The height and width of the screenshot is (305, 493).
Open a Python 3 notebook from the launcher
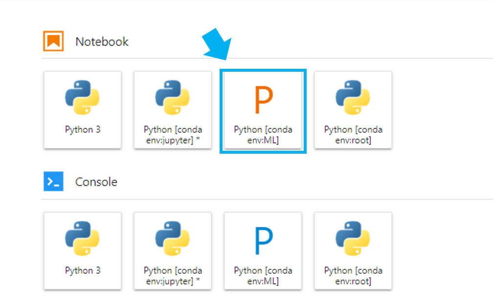pyautogui.click(x=82, y=110)
